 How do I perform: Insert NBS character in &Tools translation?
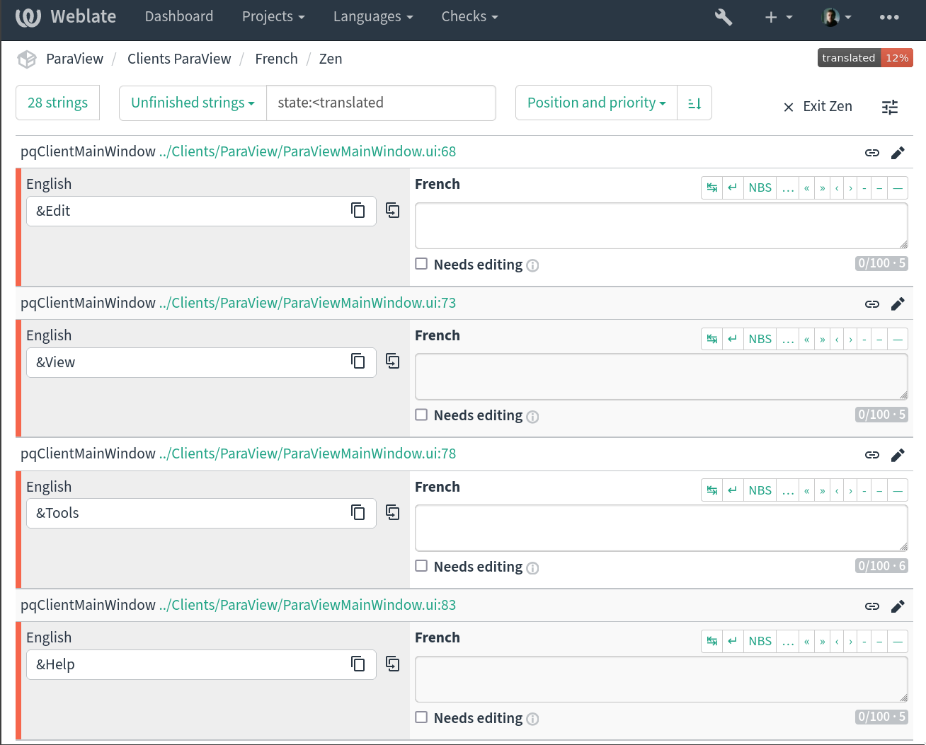pos(760,490)
